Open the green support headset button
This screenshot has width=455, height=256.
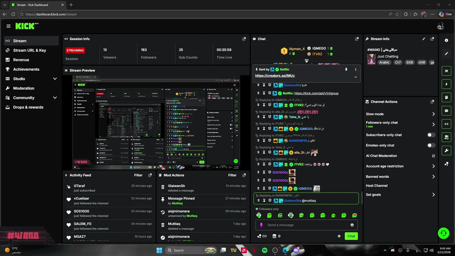coord(443,233)
